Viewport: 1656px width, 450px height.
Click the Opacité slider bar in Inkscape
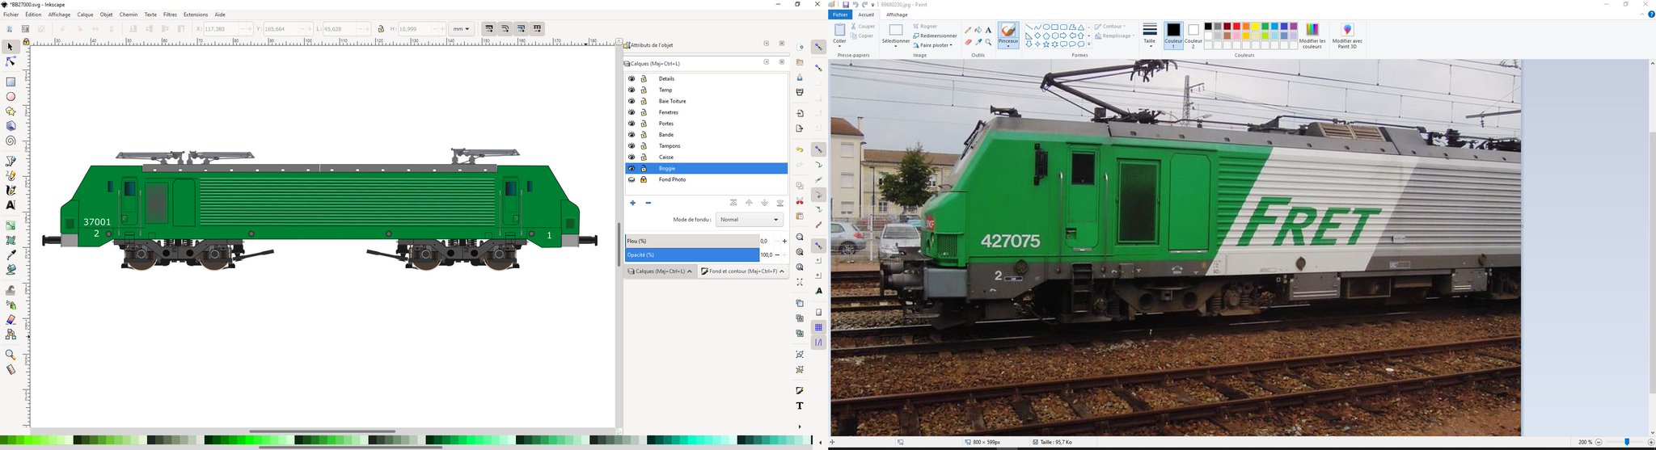[692, 254]
